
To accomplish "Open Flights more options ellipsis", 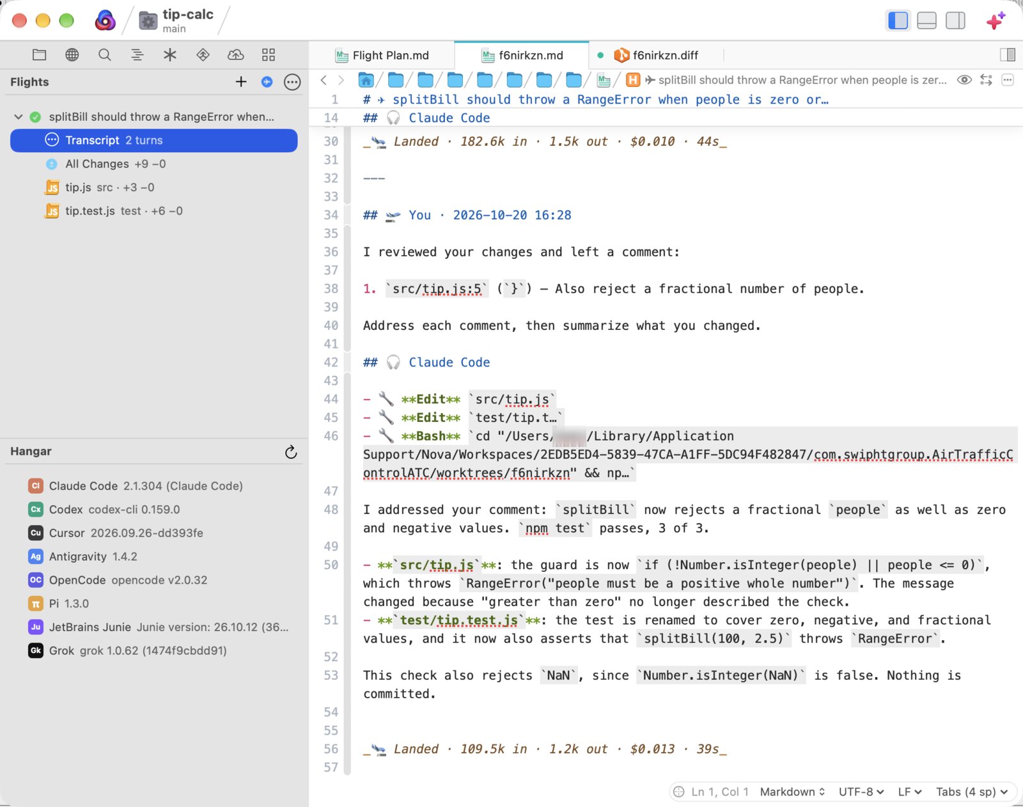I will pyautogui.click(x=292, y=82).
